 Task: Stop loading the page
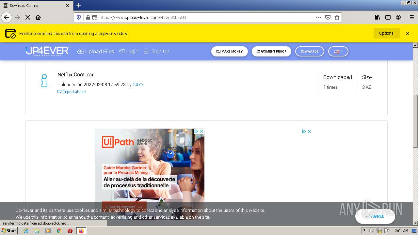[28, 17]
